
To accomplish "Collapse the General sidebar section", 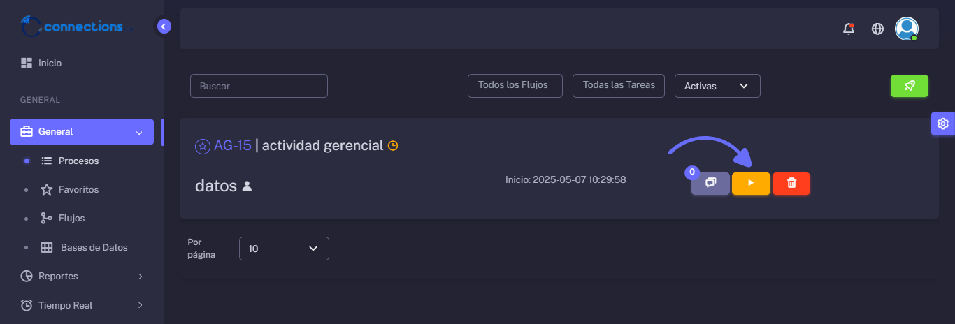I will pos(82,132).
